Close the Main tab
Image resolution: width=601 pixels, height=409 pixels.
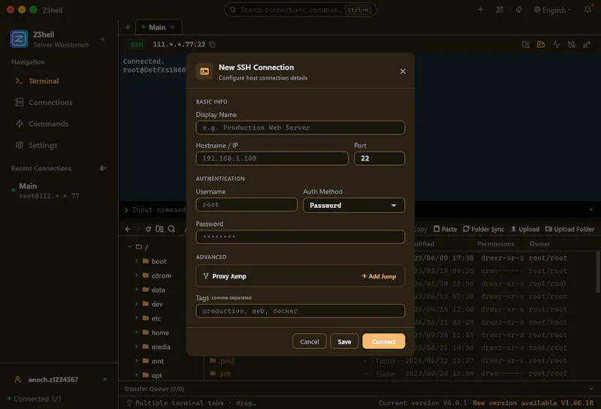pyautogui.click(x=173, y=27)
